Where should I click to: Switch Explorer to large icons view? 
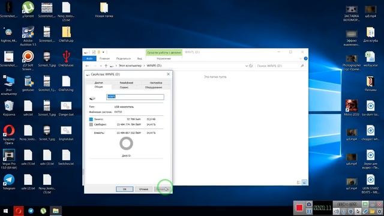coord(304,182)
